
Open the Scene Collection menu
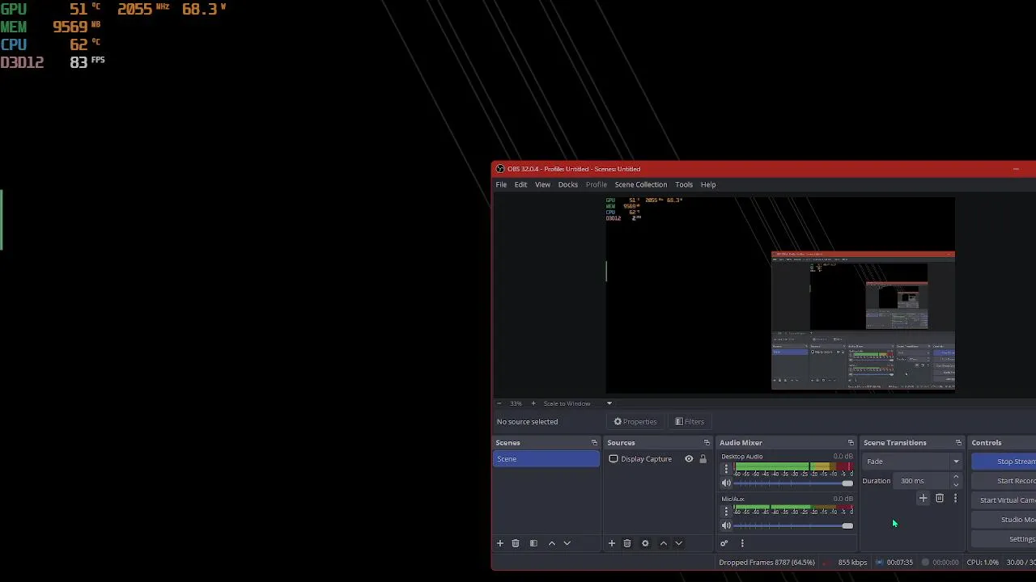coord(640,184)
